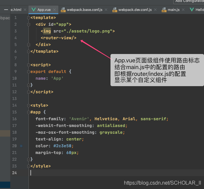Click the './assets/logo.png' src path
This screenshot has width=204, height=189.
pos(89,31)
